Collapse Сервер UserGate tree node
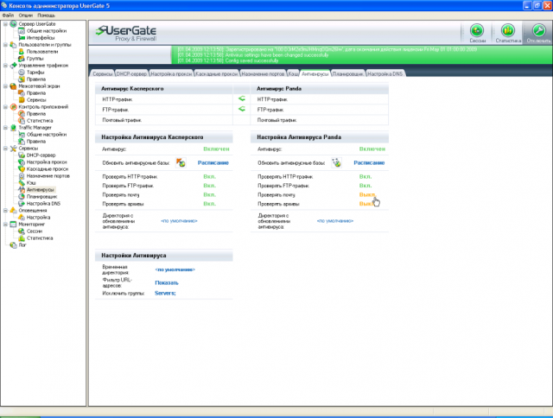 (x=5, y=24)
